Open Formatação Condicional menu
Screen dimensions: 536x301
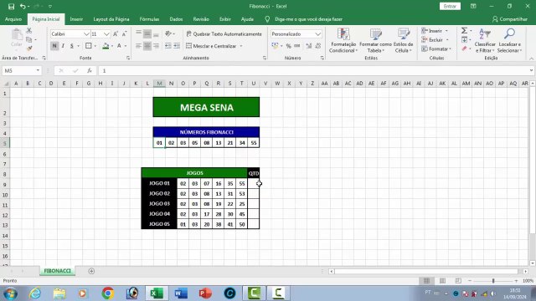343,41
